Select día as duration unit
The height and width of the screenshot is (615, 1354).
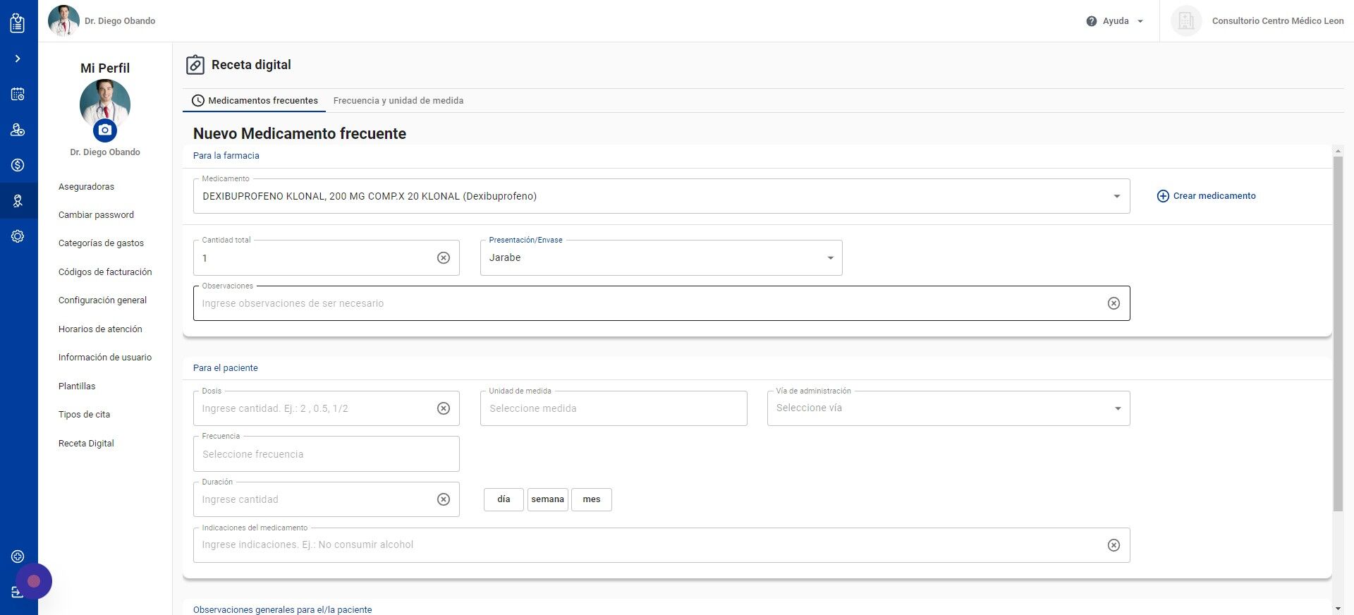(504, 499)
